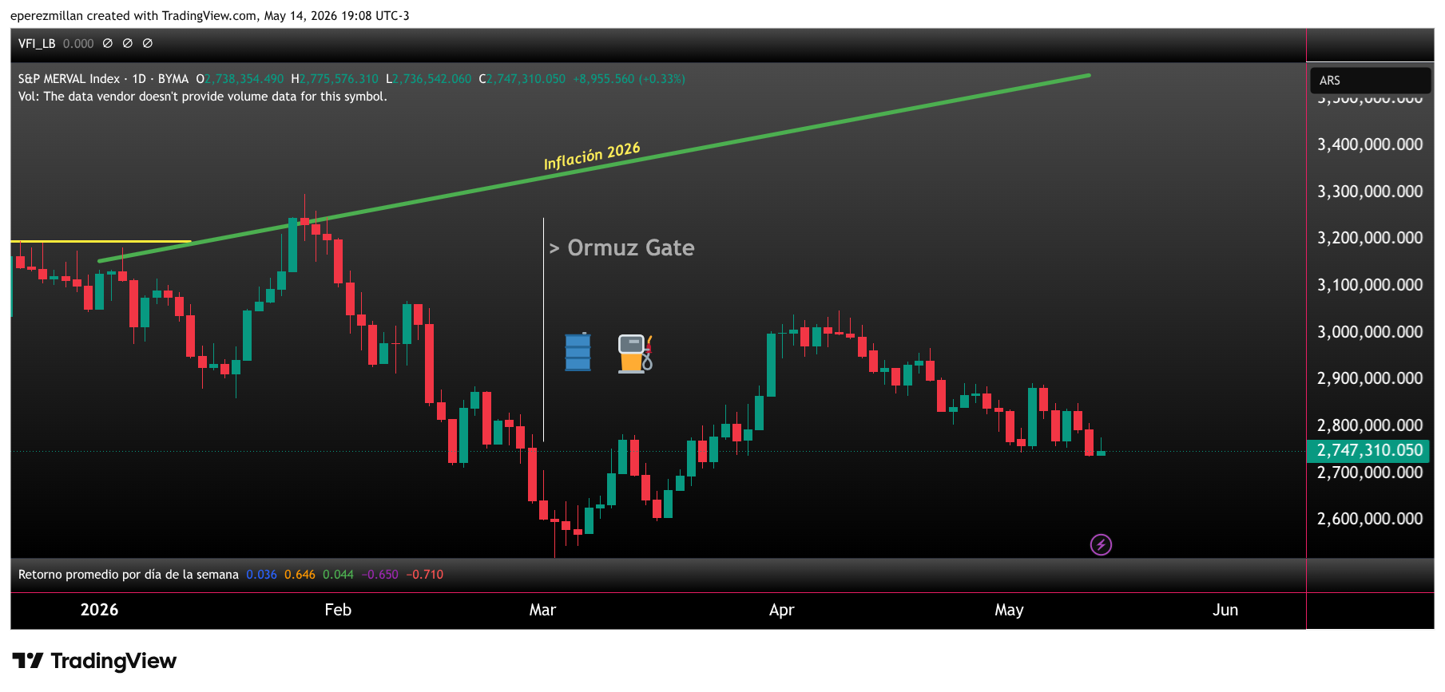
Task: Click the 3,000,000.000 price axis label
Action: pos(1369,331)
